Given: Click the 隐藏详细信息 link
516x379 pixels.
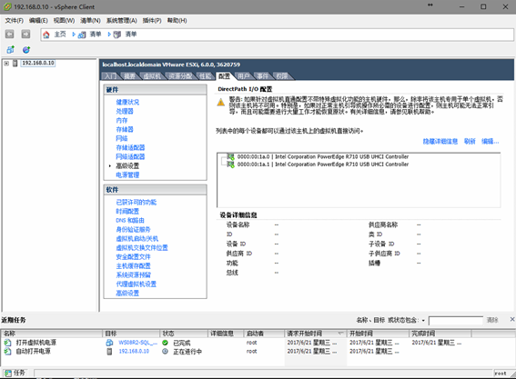Looking at the screenshot, I should [x=440, y=142].
